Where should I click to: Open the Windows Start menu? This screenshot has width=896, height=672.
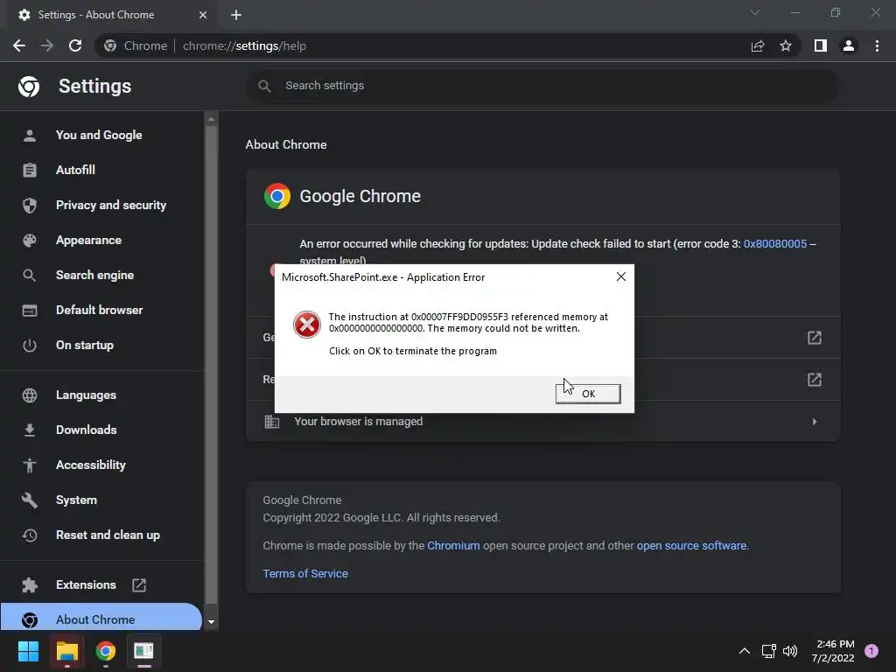[28, 651]
